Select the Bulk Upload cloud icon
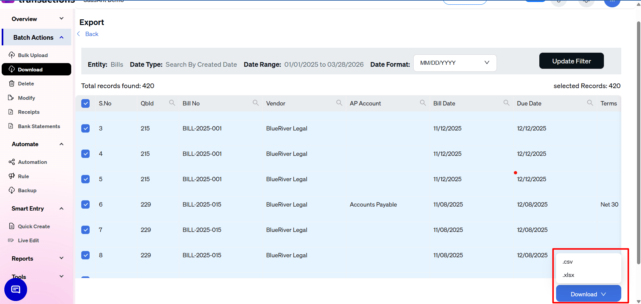Viewport: 641px width, 304px height. click(x=11, y=55)
